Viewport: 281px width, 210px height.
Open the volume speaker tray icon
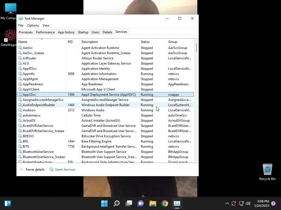(248, 203)
